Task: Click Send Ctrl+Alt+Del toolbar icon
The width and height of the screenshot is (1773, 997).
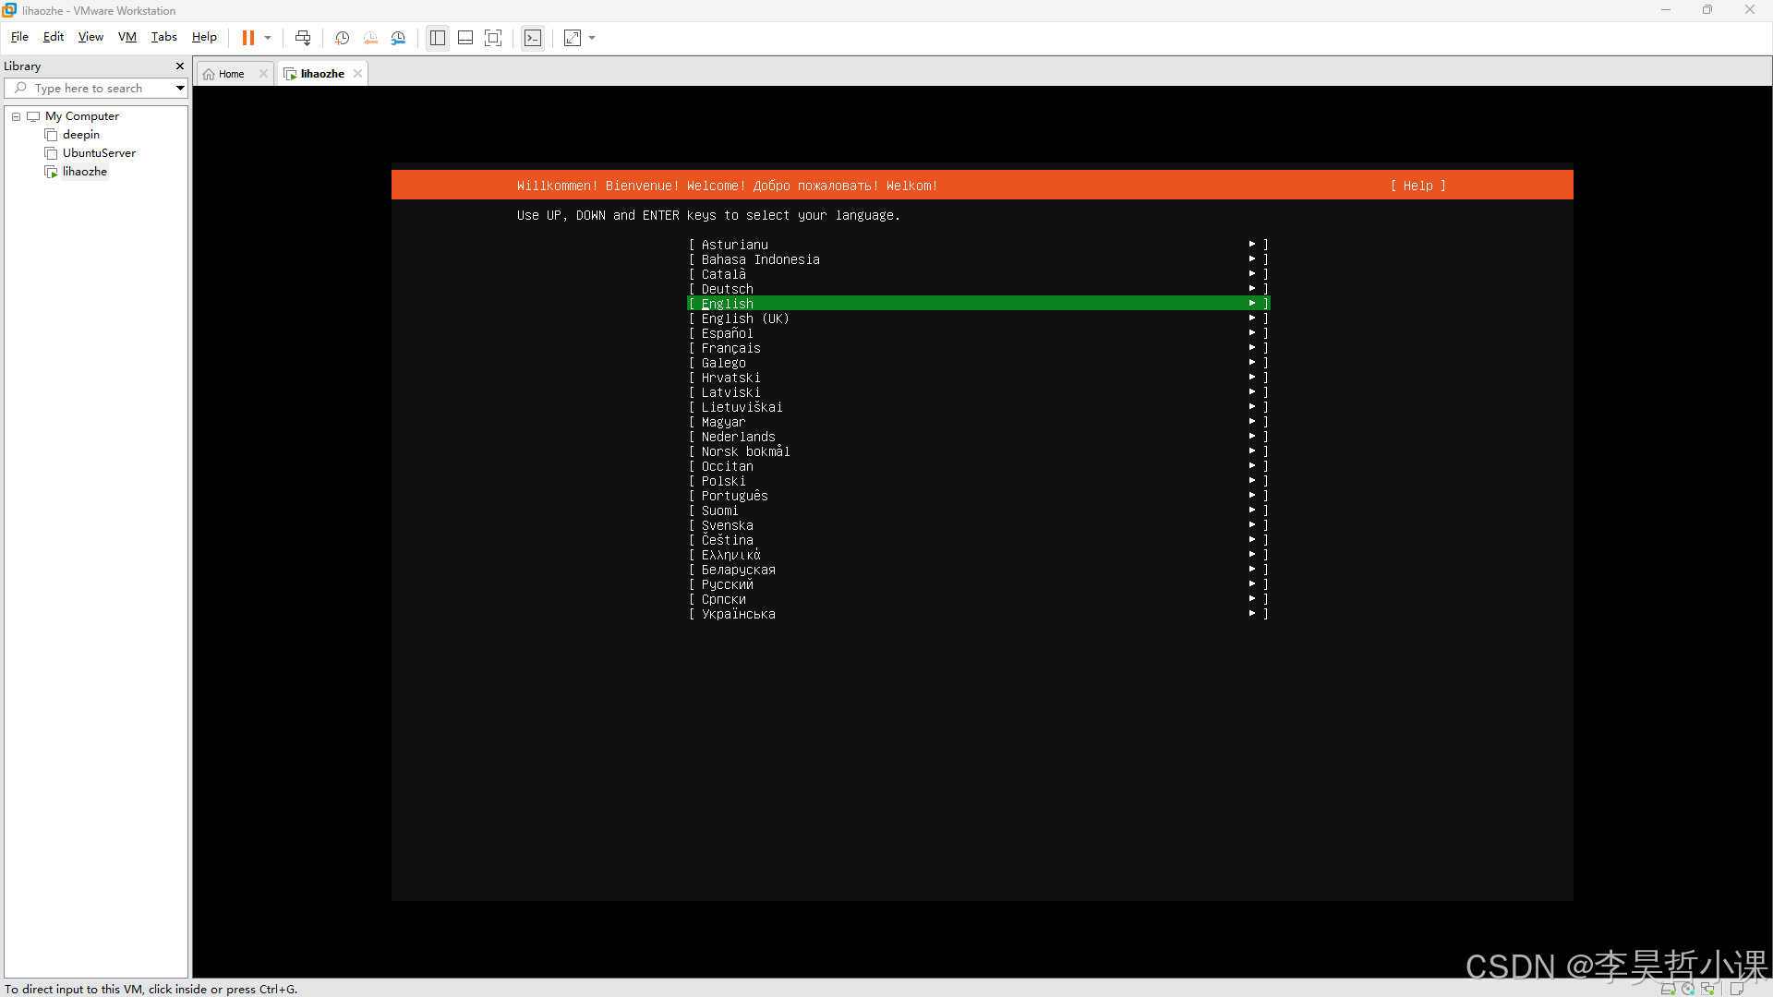Action: (303, 38)
